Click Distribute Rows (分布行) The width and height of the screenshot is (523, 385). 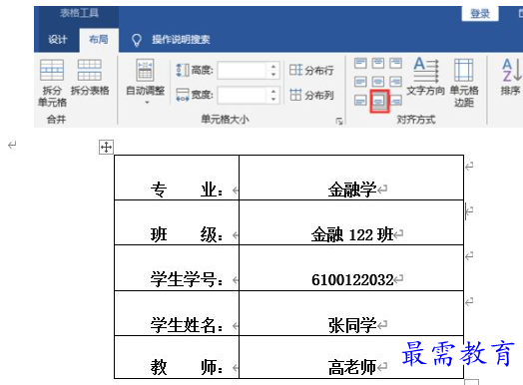coord(311,71)
